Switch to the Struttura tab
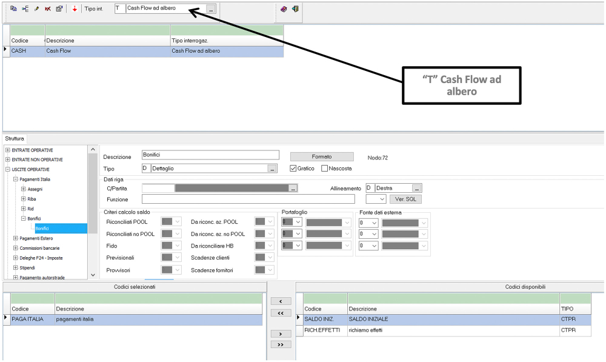606x362 pixels. pyautogui.click(x=14, y=138)
